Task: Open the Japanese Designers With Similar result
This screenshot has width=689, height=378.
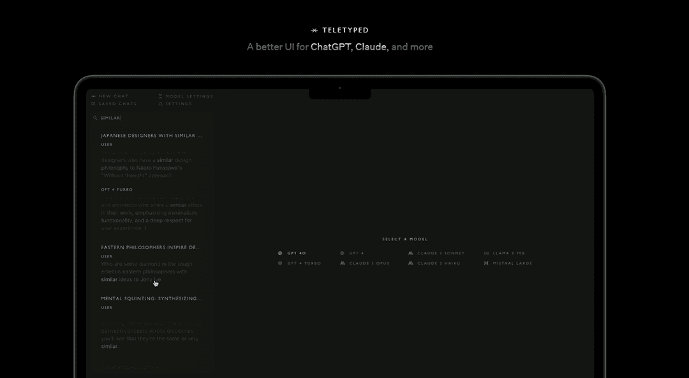Action: [x=152, y=136]
